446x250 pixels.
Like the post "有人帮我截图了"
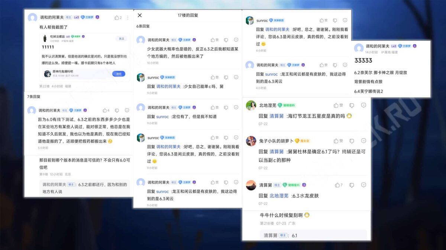[x=118, y=17]
